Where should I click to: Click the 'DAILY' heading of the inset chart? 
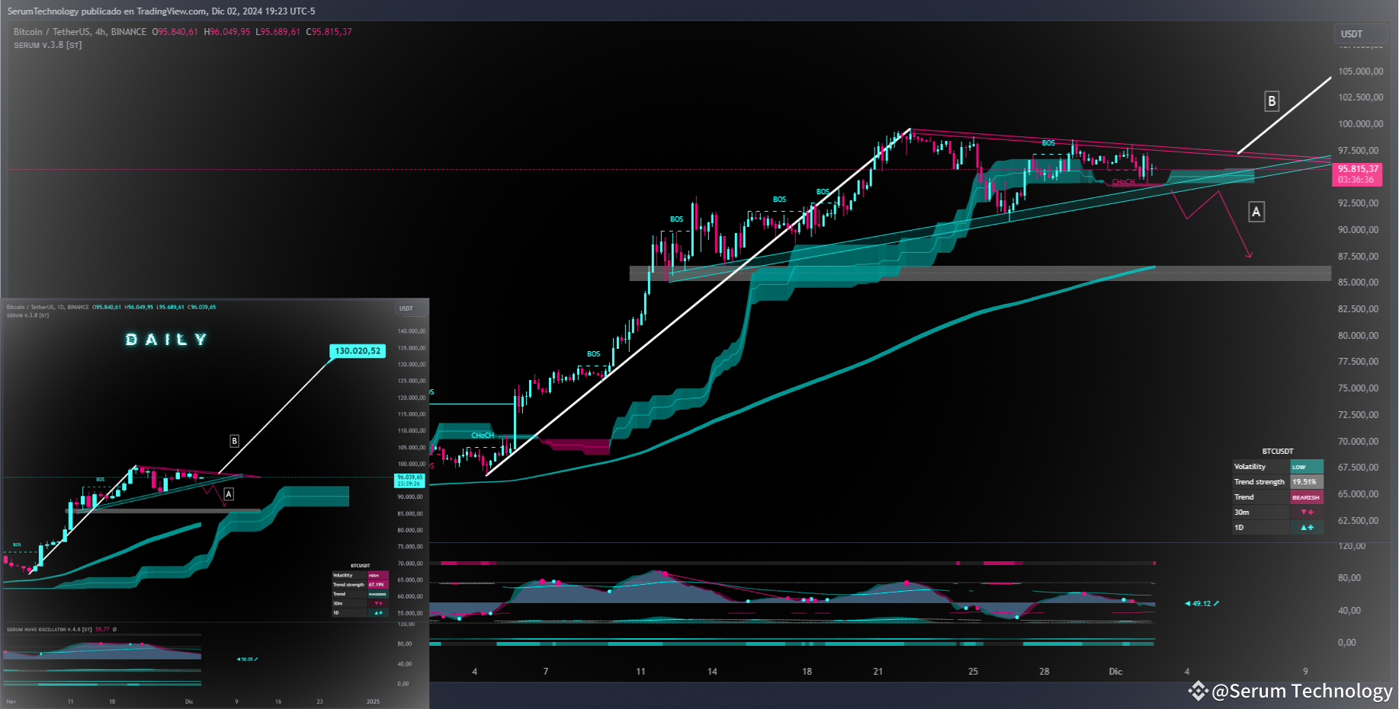[x=166, y=340]
